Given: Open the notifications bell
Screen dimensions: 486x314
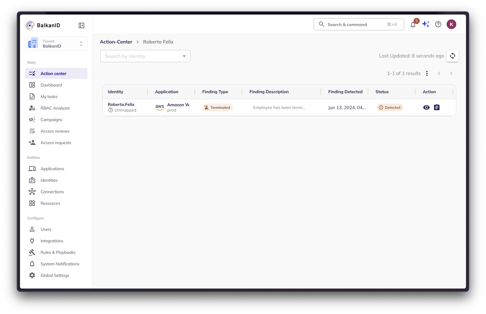Looking at the screenshot, I should coord(413,25).
